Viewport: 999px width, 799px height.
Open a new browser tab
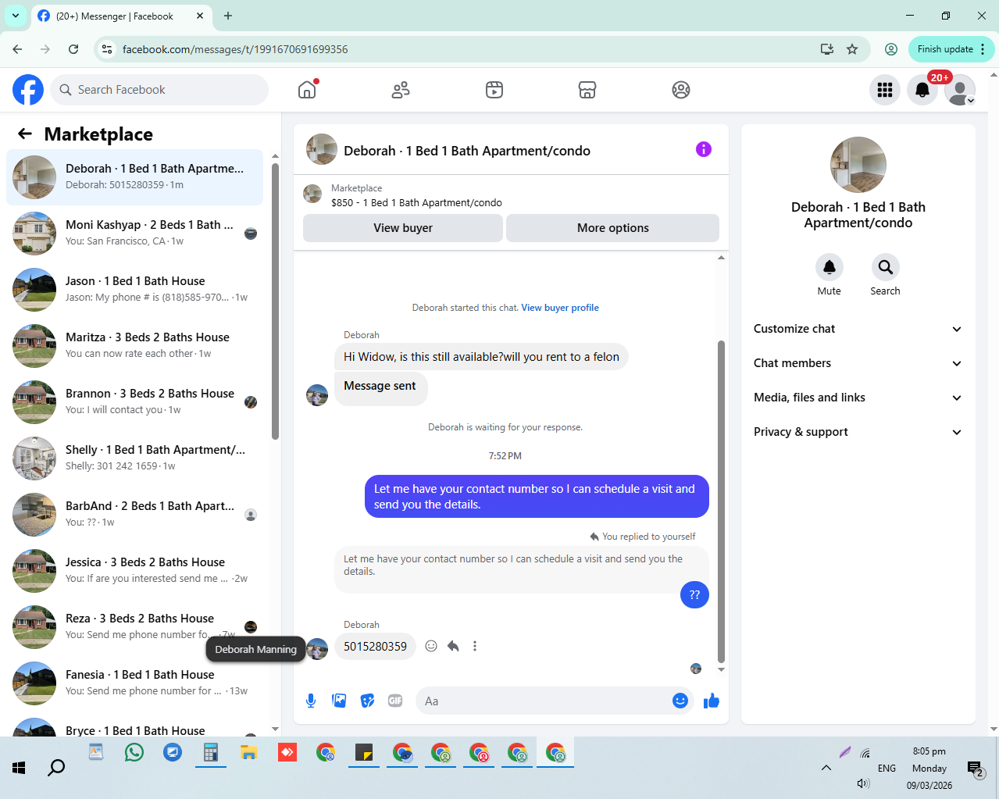coord(228,16)
